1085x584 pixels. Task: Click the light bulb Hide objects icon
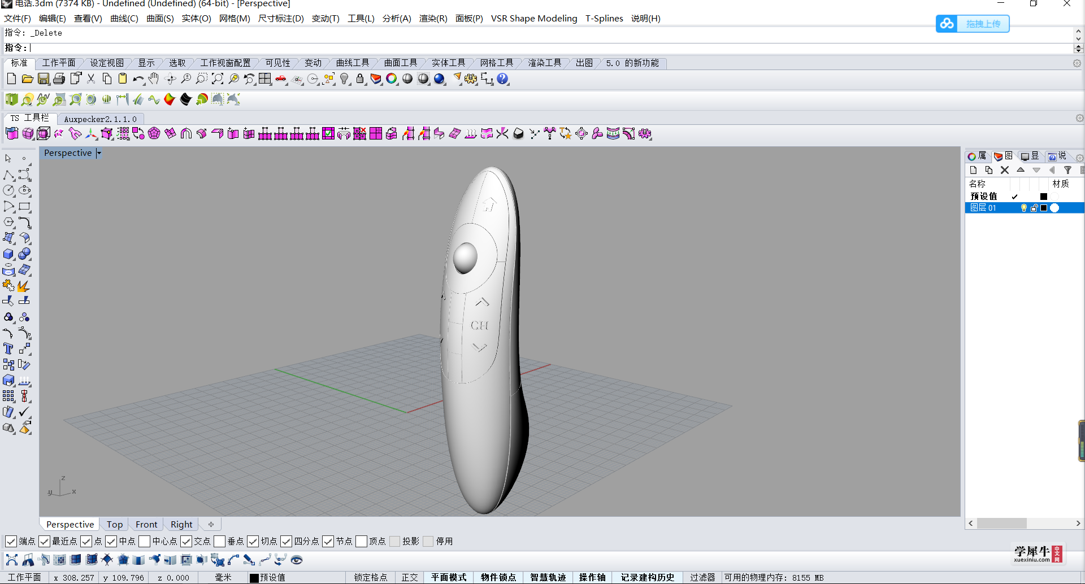[345, 79]
